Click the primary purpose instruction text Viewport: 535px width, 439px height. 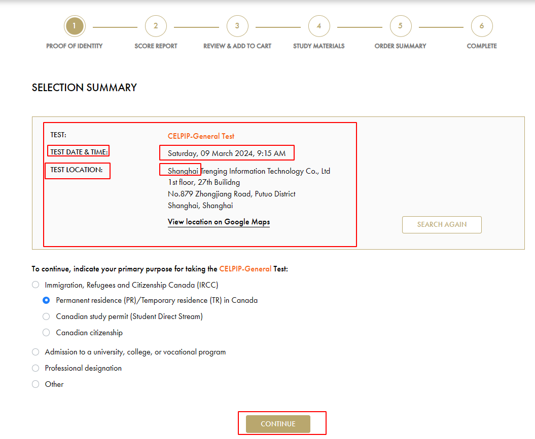(x=160, y=269)
